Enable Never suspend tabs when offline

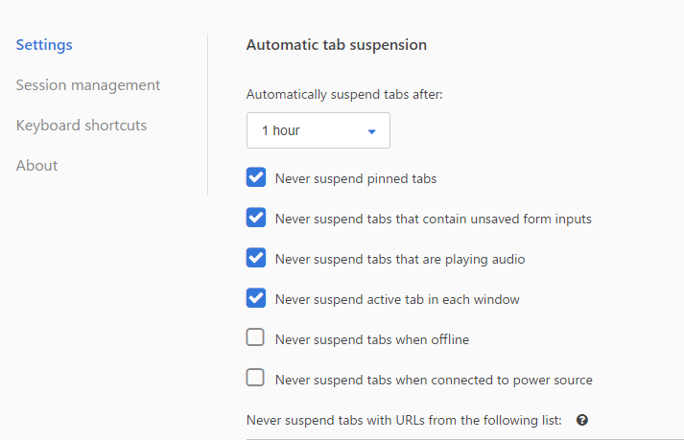tap(255, 337)
